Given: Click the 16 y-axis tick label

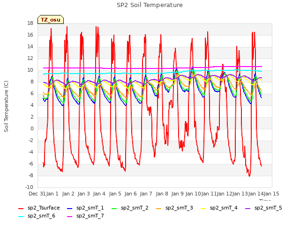Looking at the screenshot, I should point(30,35).
